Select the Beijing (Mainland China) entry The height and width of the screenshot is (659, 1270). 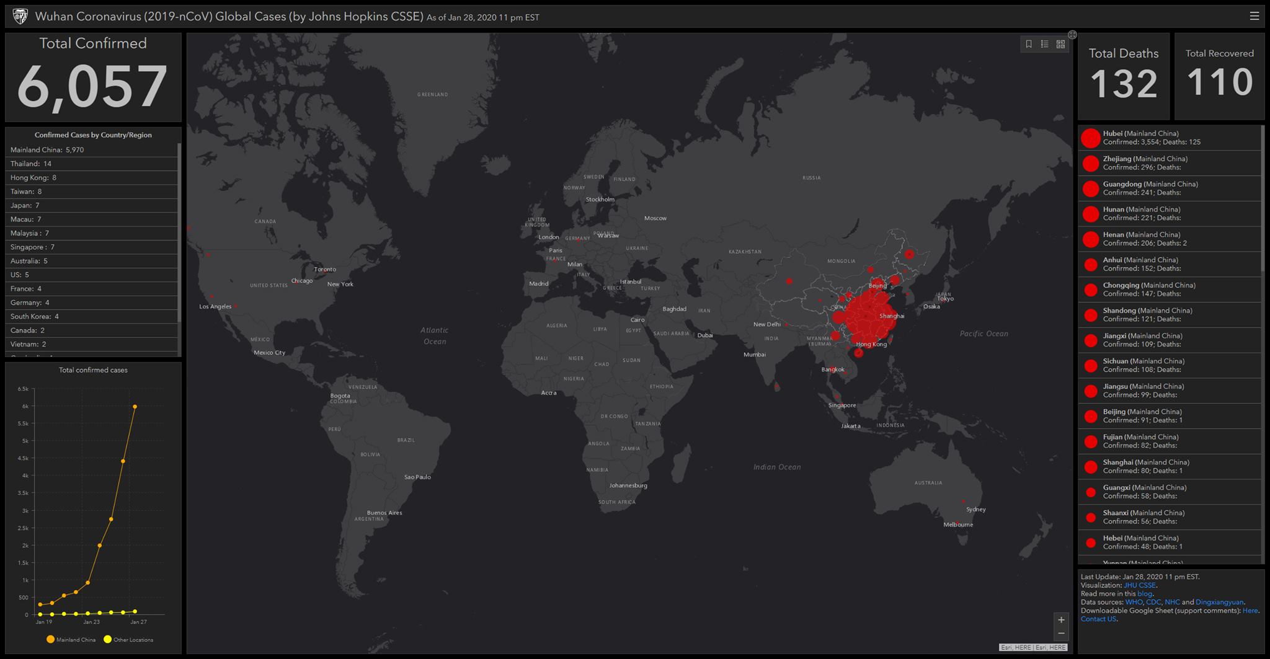click(1170, 416)
